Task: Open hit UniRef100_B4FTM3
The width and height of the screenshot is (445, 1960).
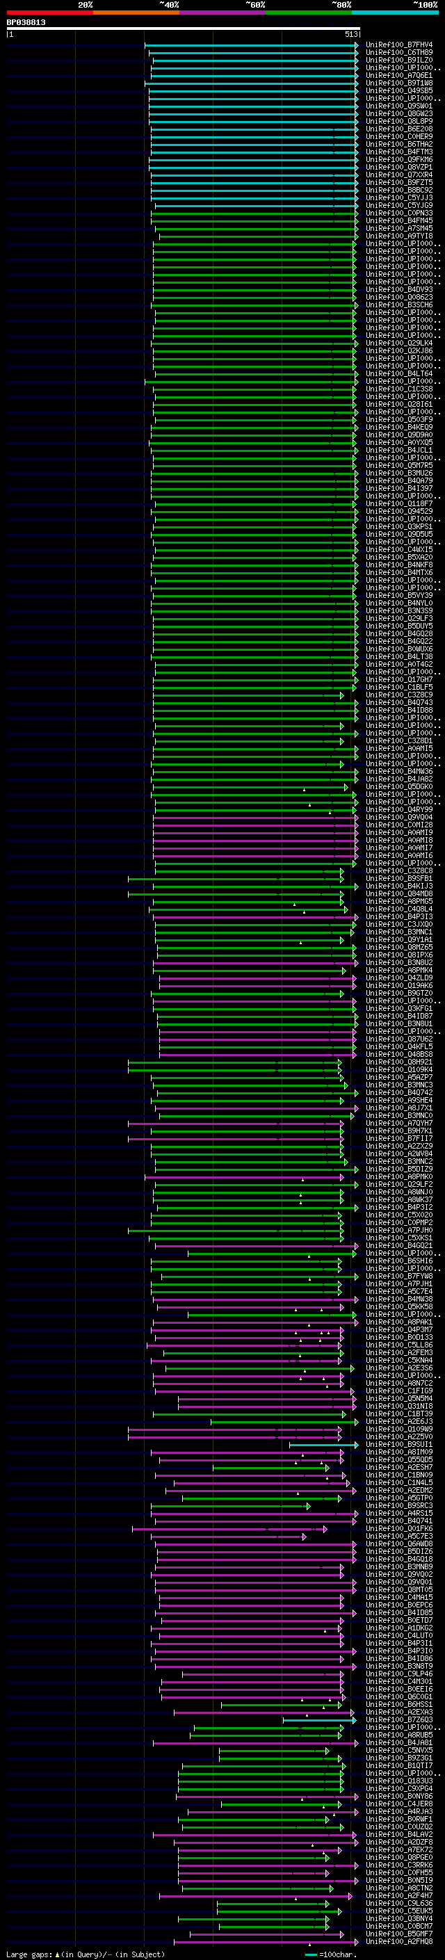Action: coord(399,152)
